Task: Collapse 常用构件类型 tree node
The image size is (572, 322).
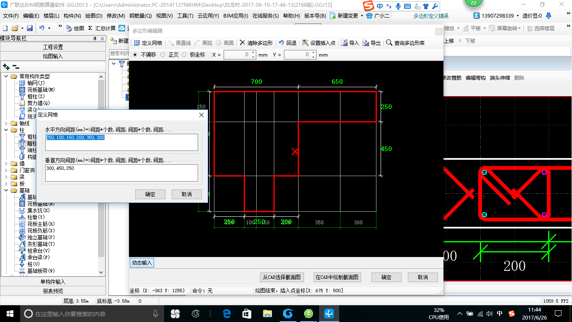Action: pyautogui.click(x=6, y=76)
